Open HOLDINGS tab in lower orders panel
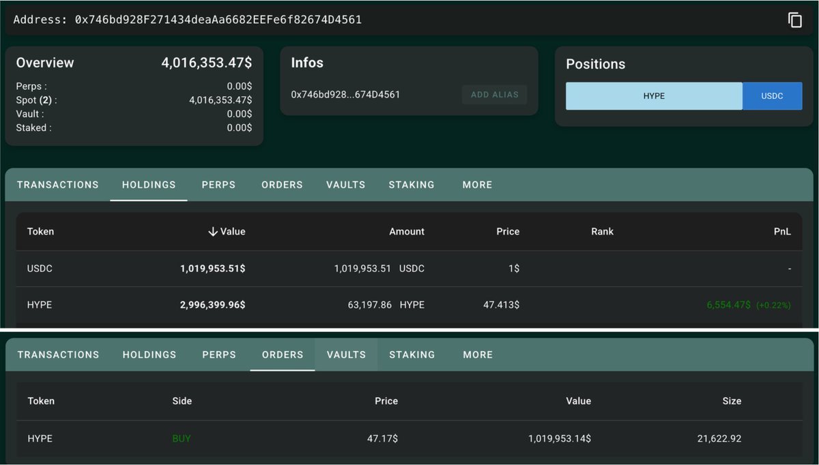The height and width of the screenshot is (465, 819). pos(149,355)
